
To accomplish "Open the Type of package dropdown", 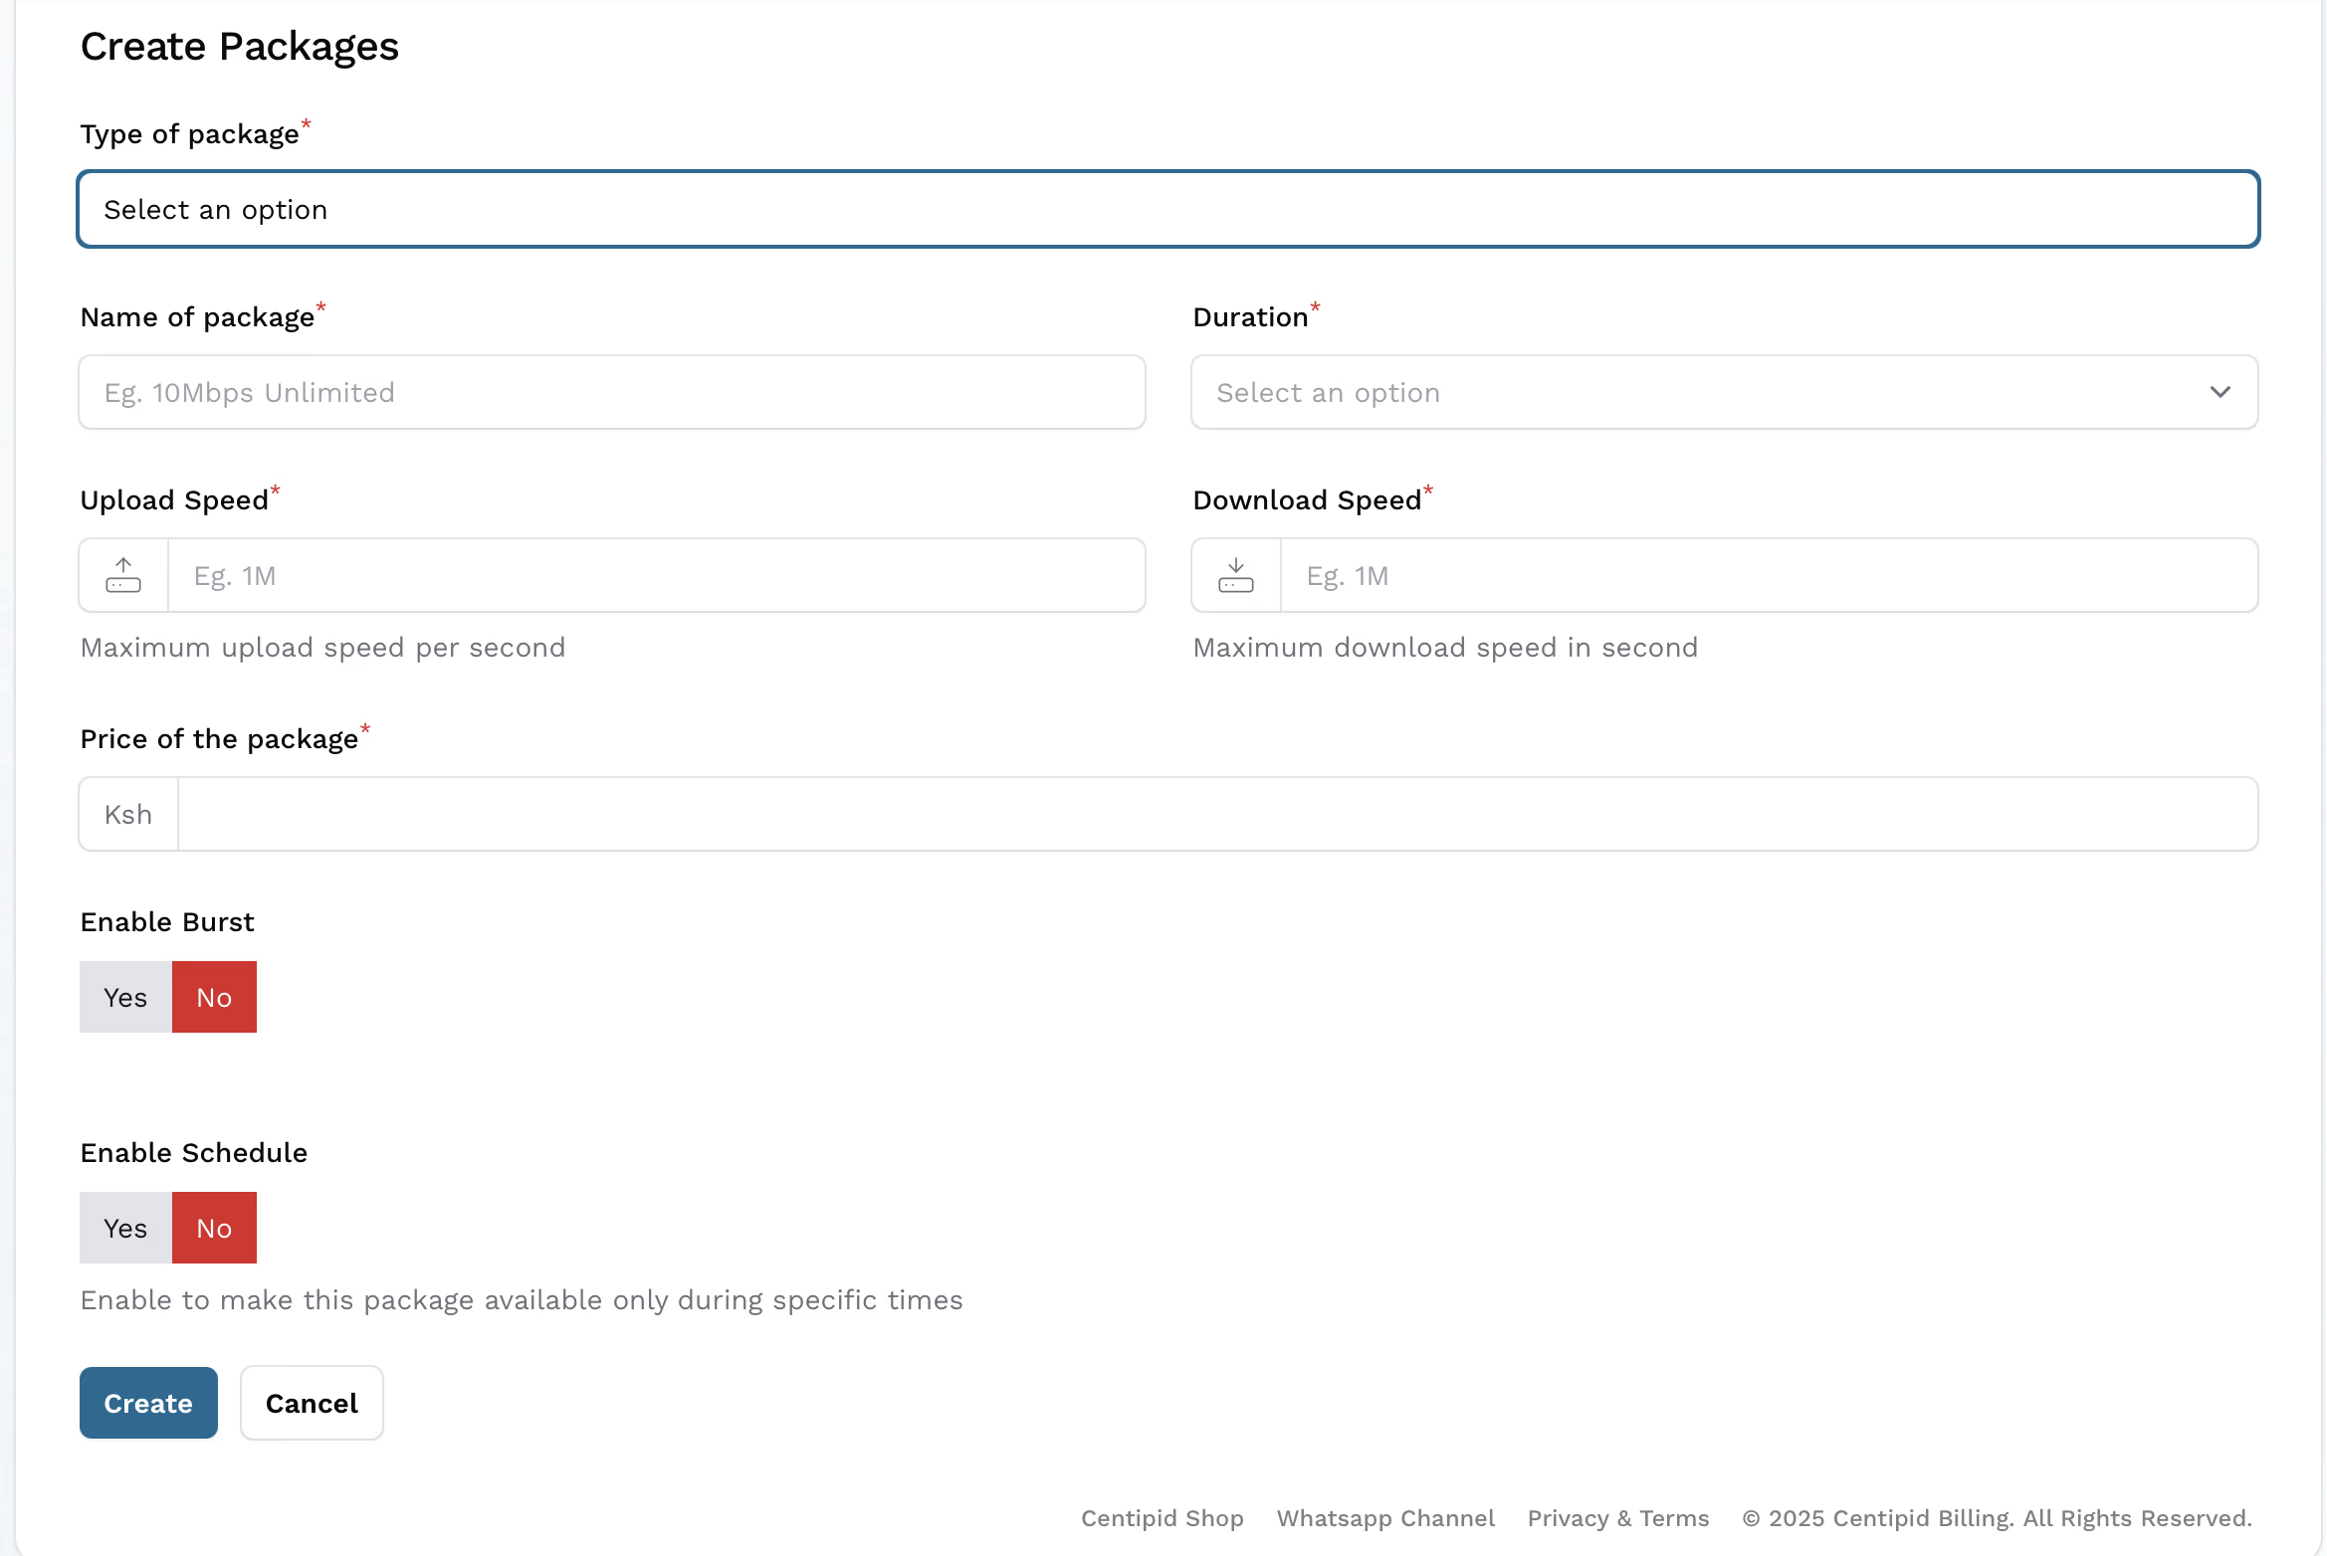I will pos(1167,210).
